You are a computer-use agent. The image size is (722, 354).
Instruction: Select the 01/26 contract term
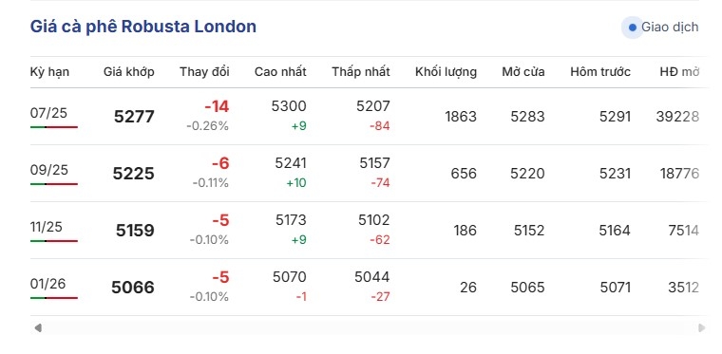click(48, 284)
